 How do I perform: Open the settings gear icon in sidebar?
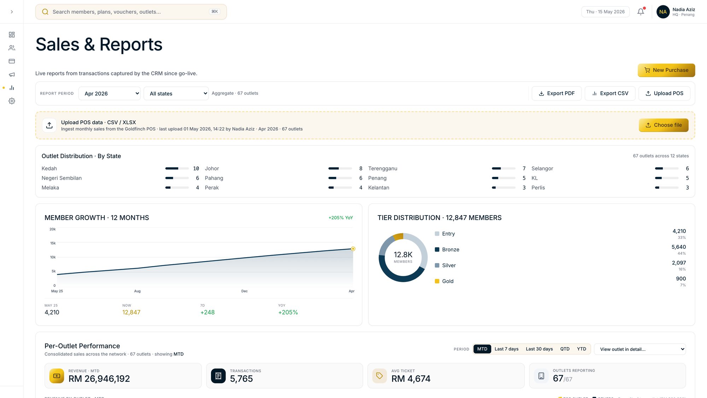[12, 101]
